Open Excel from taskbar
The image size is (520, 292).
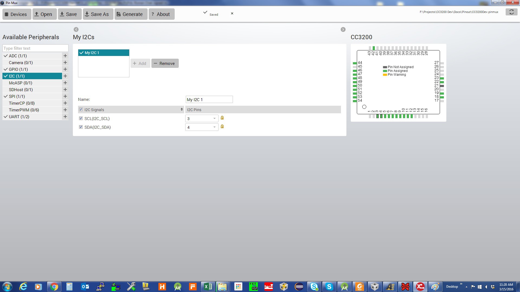point(208,287)
